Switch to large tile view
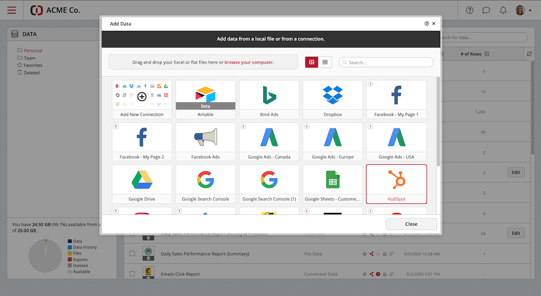 click(312, 62)
